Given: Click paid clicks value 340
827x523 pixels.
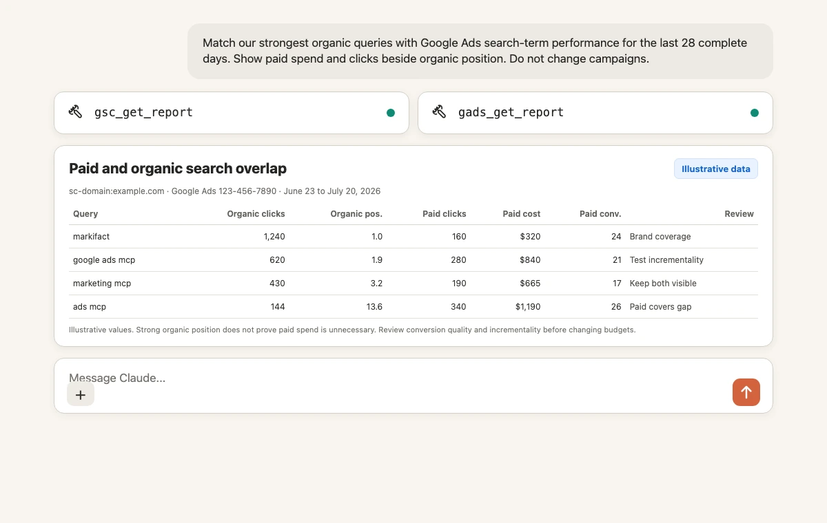Looking at the screenshot, I should (458, 307).
